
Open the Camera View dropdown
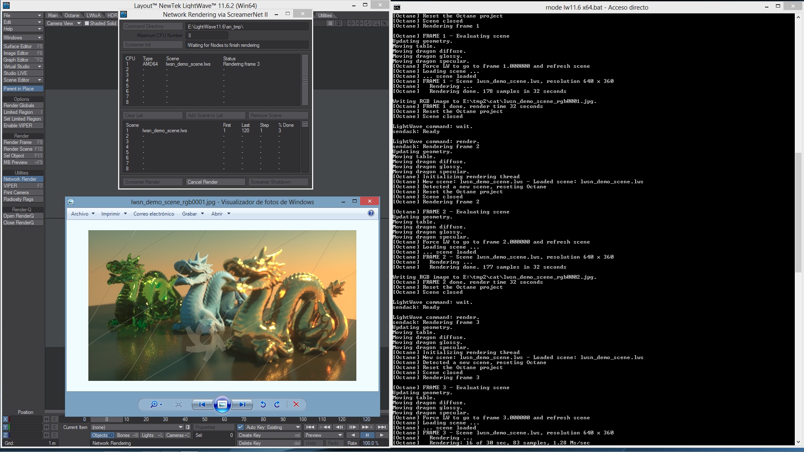pos(78,23)
